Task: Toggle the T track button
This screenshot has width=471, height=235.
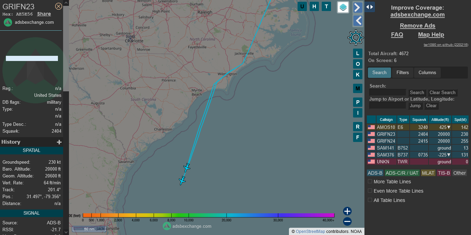Action: click(x=326, y=7)
